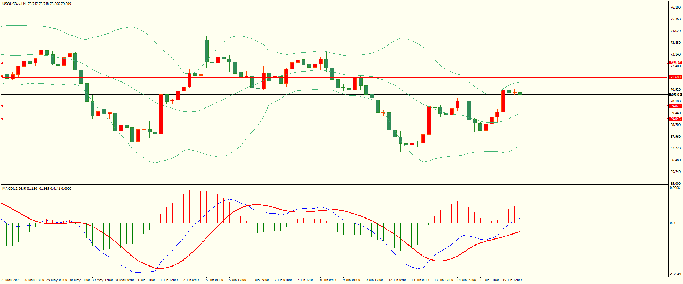Click the tall green candle at 5 Jun 01:00
The width and height of the screenshot is (683, 284).
[206, 51]
